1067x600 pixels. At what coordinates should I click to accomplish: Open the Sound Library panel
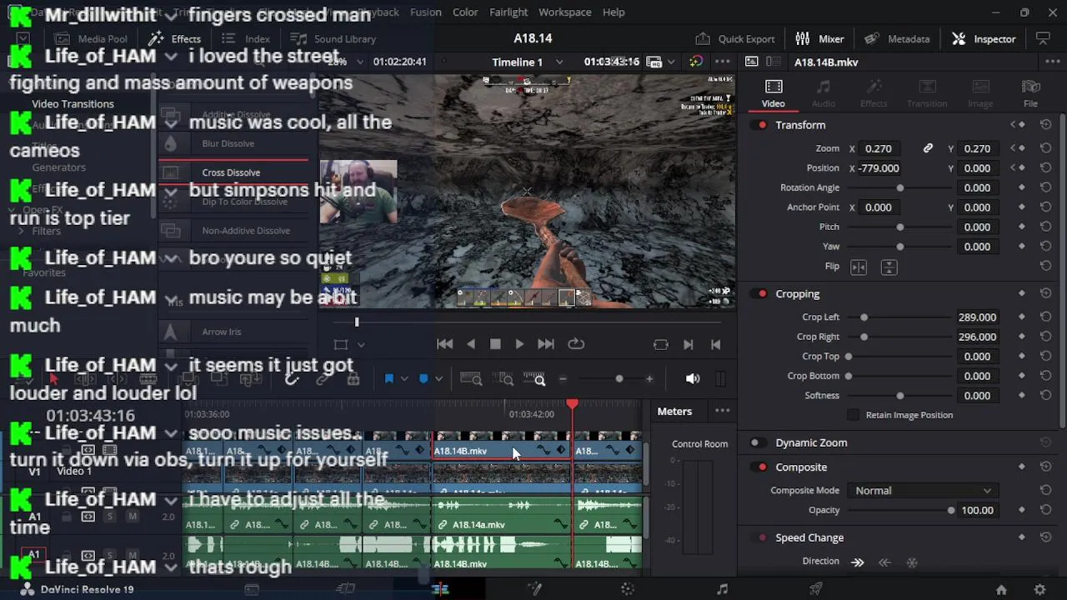point(333,39)
